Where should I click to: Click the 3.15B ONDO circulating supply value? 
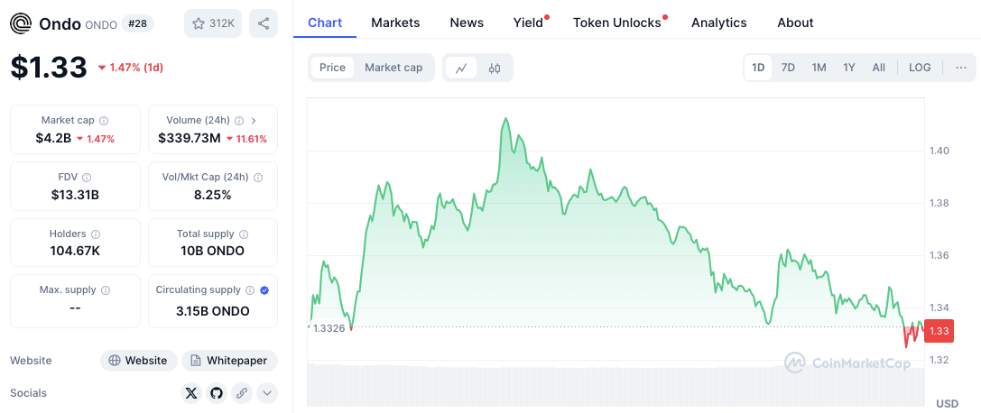coord(213,311)
